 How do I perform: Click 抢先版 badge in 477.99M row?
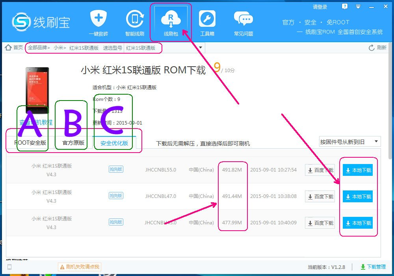click(x=116, y=222)
